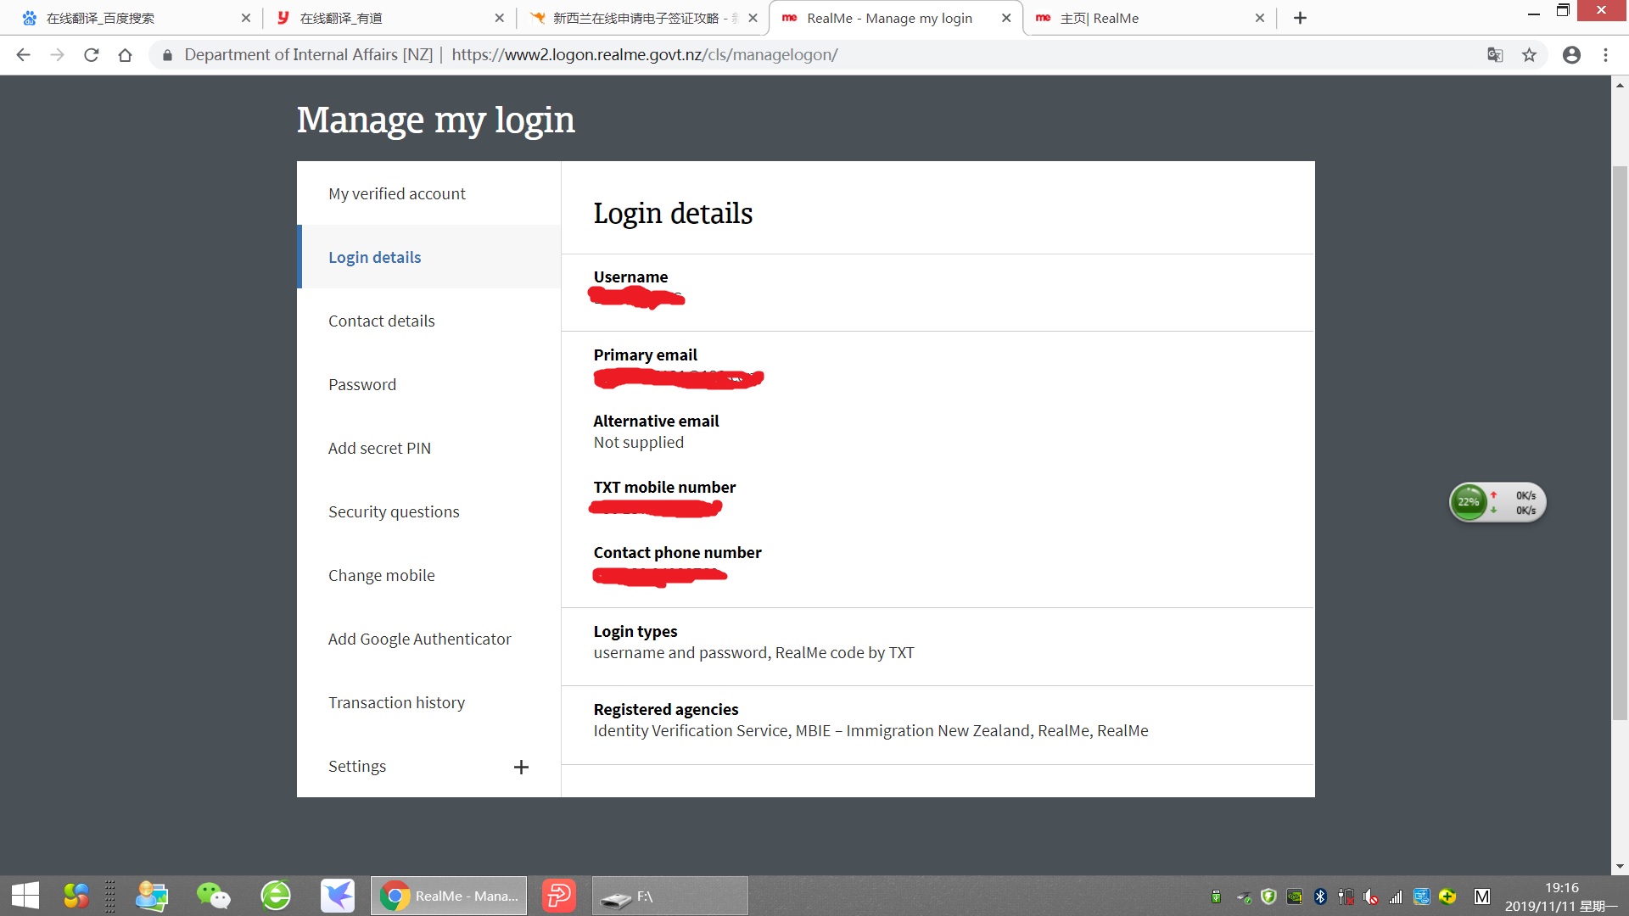The width and height of the screenshot is (1629, 916).
Task: Open the Add Google Authenticator page
Action: pyautogui.click(x=419, y=639)
